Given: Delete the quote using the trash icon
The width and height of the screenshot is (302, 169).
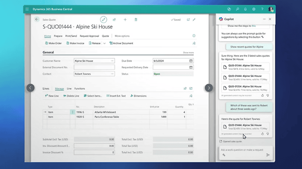Looking at the screenshot, I should tap(136, 20).
